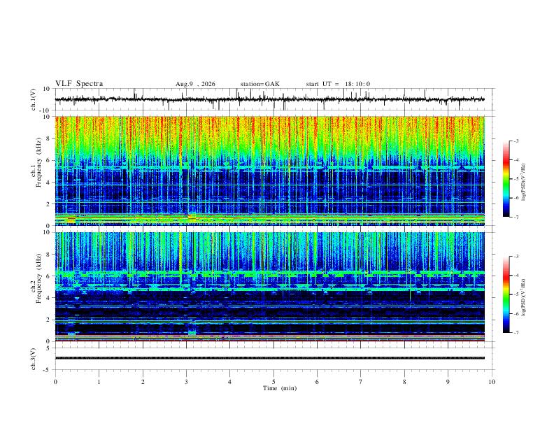This screenshot has width=554, height=428.
Task: Click the ch.1(V) waveform axis label
Action: (x=34, y=99)
